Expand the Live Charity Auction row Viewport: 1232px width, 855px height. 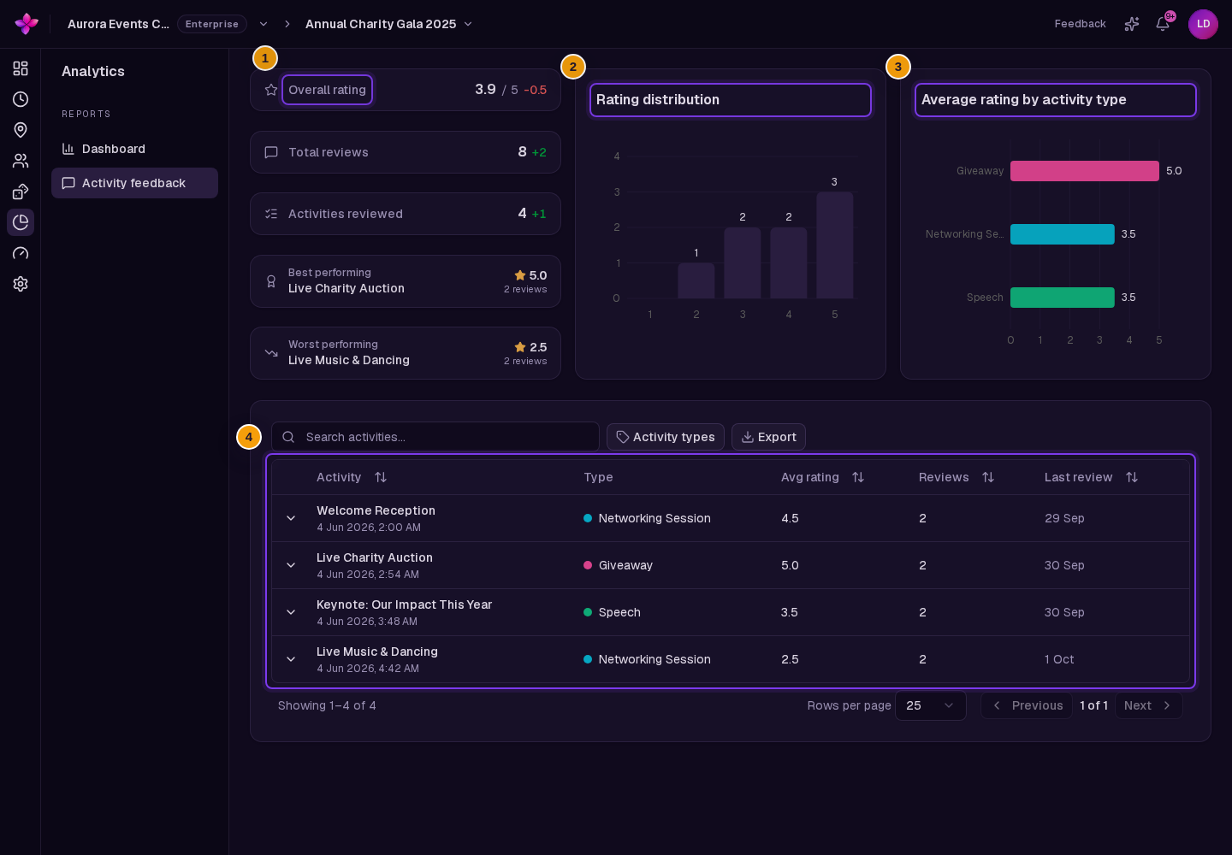point(291,565)
